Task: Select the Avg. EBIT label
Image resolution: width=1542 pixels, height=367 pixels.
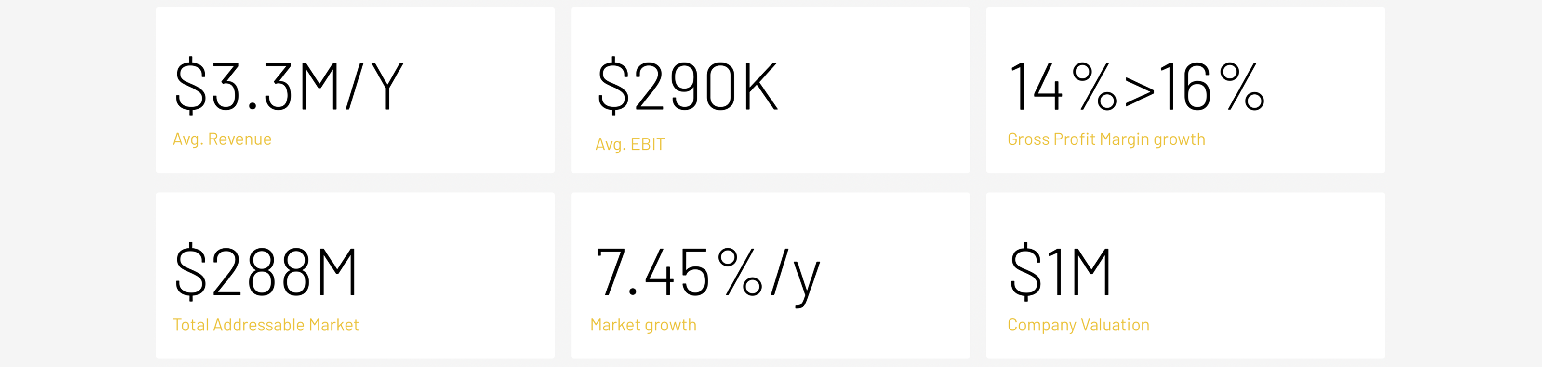Action: click(x=630, y=145)
